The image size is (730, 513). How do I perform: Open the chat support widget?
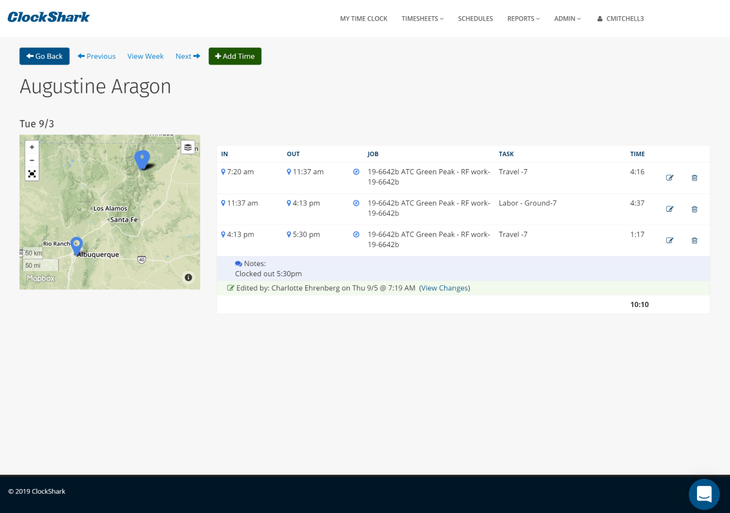(x=704, y=494)
